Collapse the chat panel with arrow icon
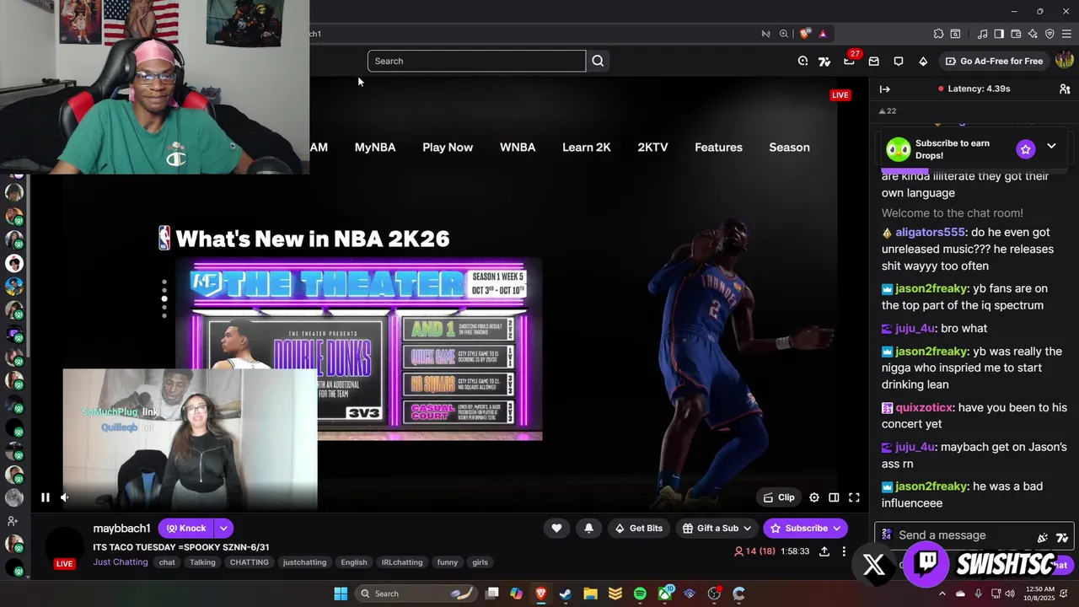This screenshot has height=607, width=1079. (884, 89)
